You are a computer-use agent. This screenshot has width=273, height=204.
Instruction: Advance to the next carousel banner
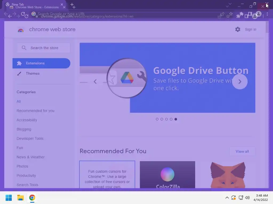[240, 82]
